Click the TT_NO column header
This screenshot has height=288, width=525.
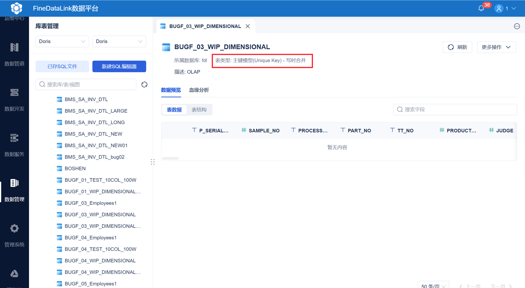tap(405, 131)
